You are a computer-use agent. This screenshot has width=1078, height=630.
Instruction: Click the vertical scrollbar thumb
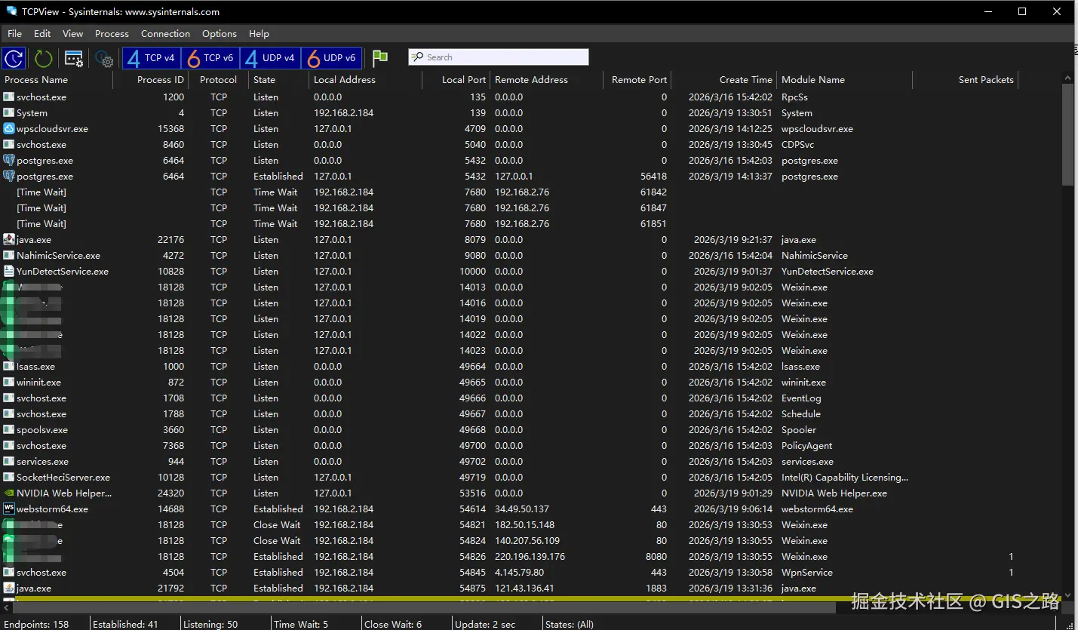1067,134
